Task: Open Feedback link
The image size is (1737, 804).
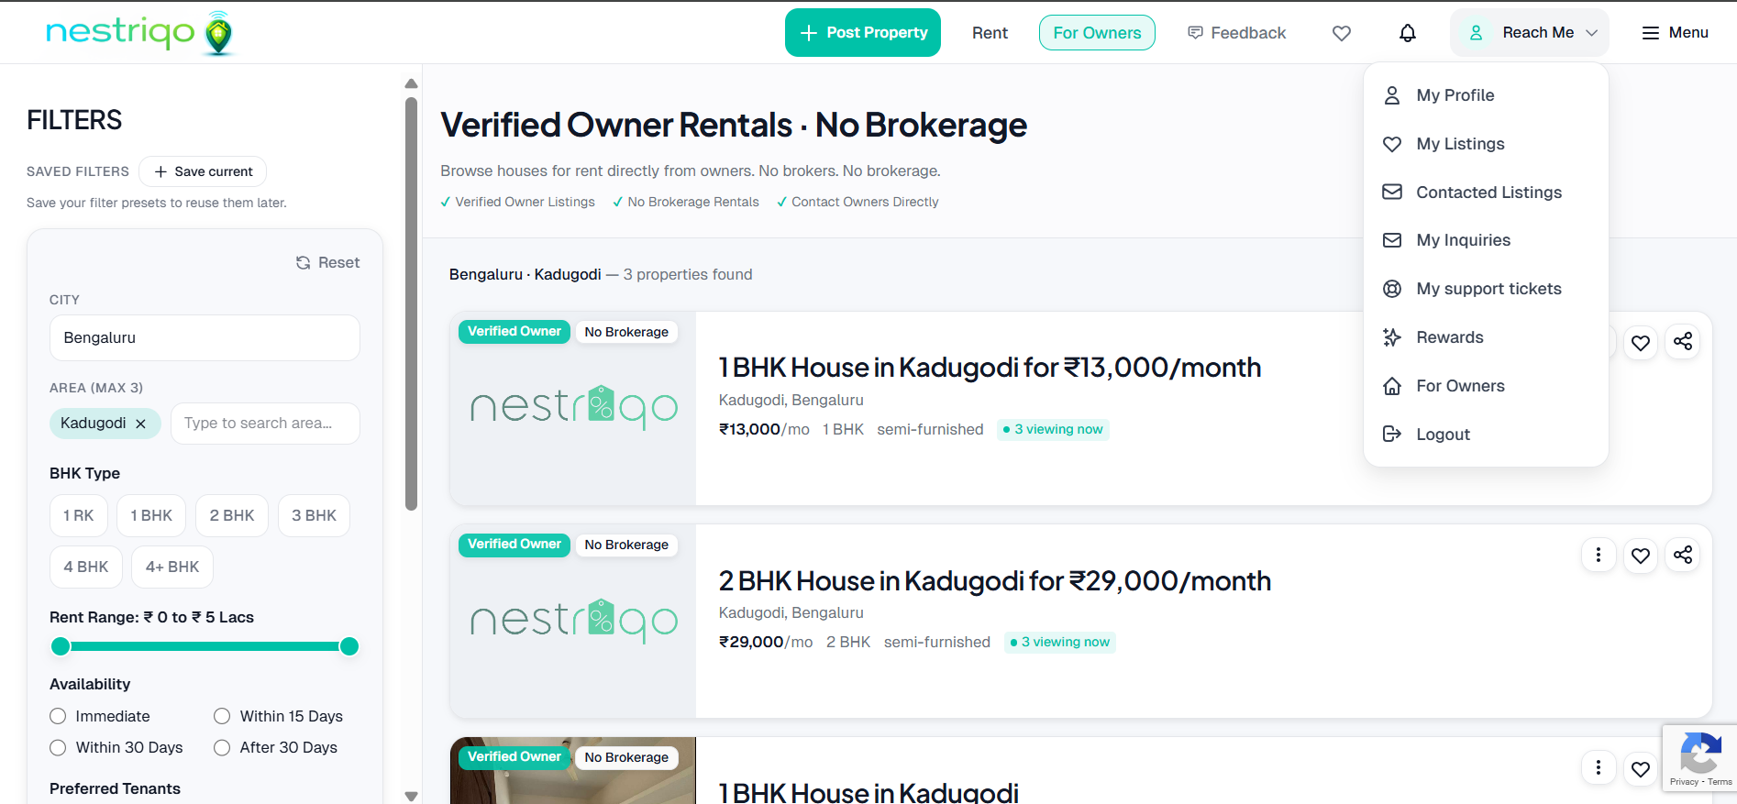Action: pyautogui.click(x=1236, y=33)
